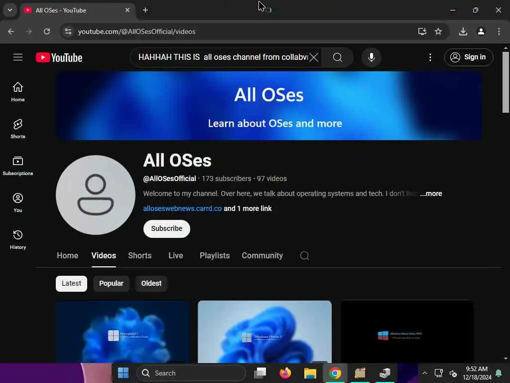This screenshot has width=510, height=383.
Task: Click the magnifier search button
Action: click(338, 57)
